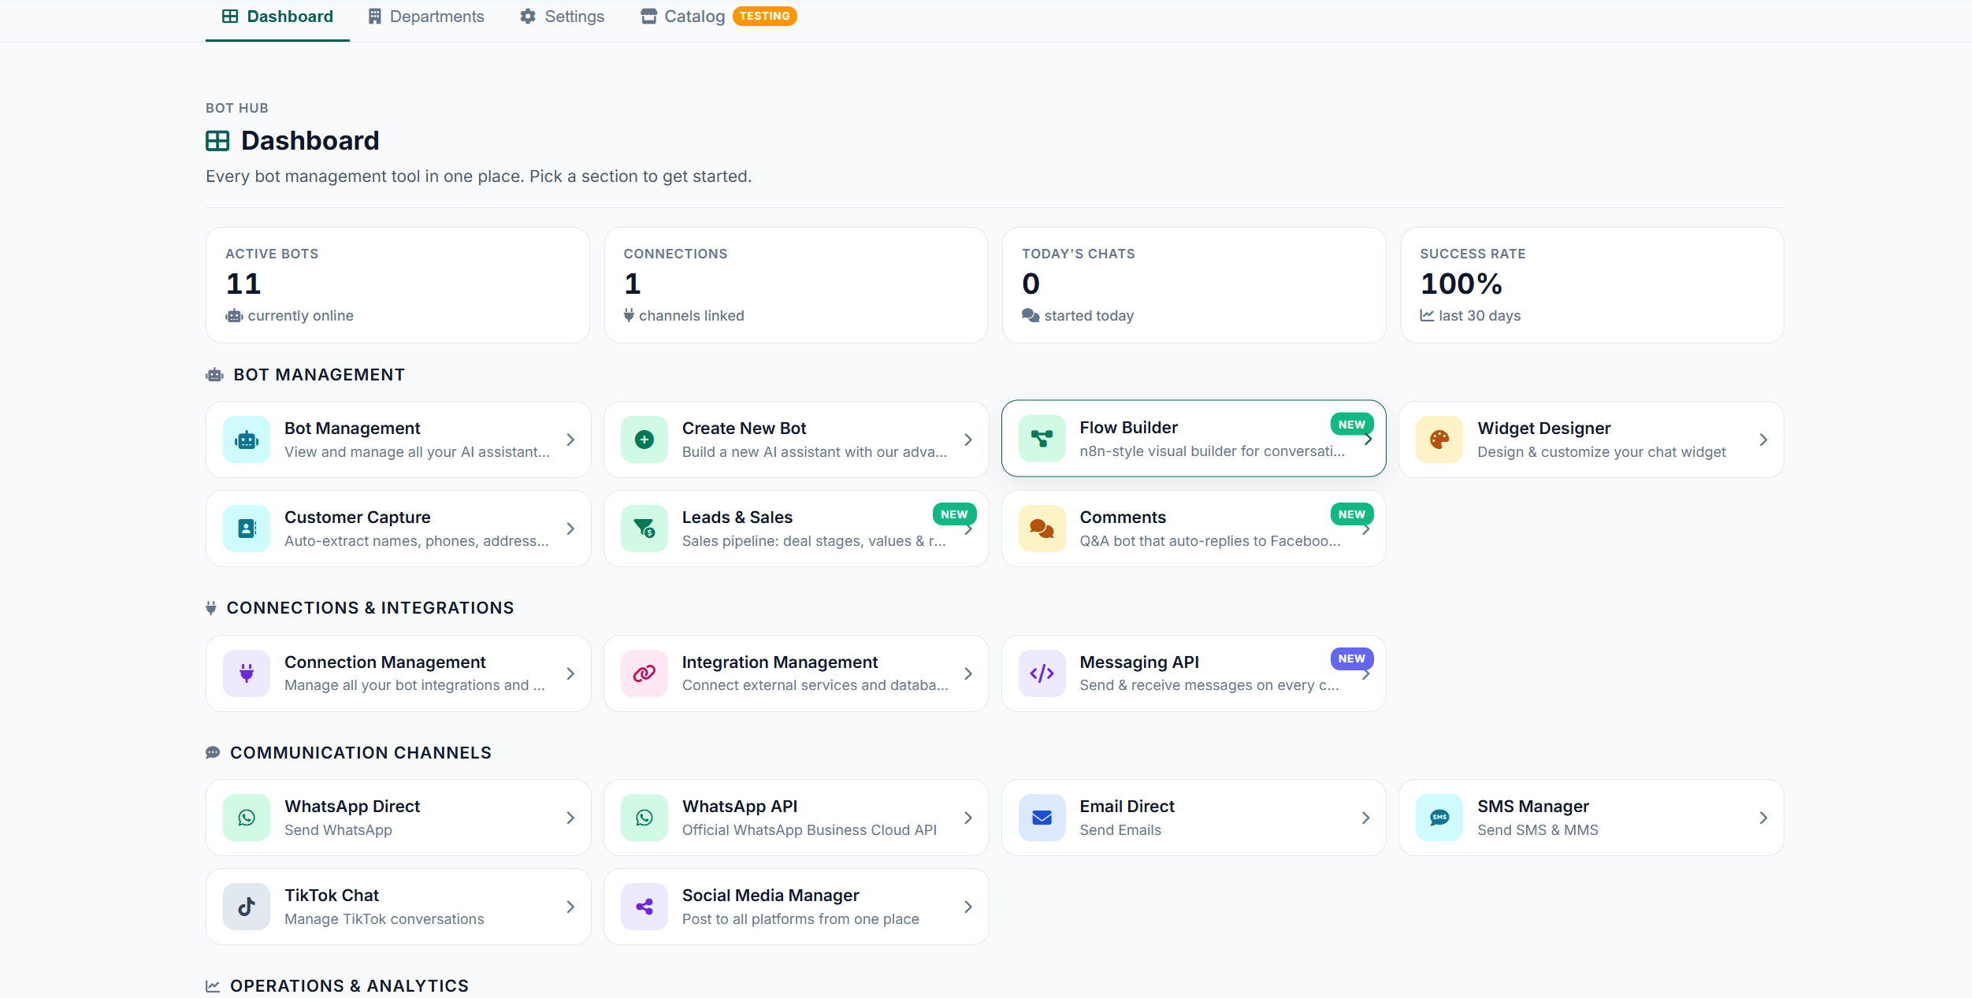Click the chevron on Connection Management card
This screenshot has width=1972, height=998.
(x=570, y=673)
